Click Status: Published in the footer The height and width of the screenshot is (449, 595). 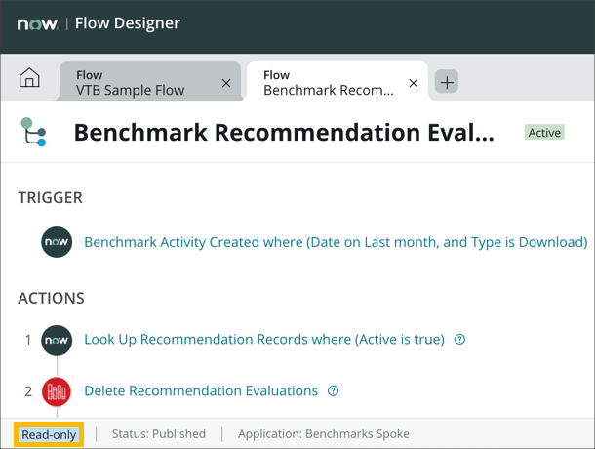point(159,434)
